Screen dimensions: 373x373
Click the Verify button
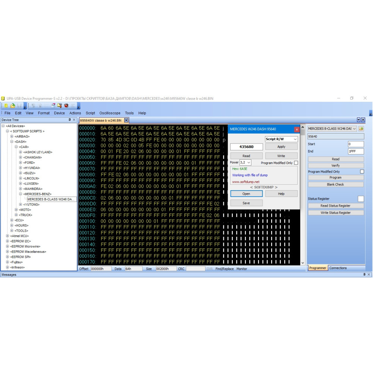click(x=335, y=165)
